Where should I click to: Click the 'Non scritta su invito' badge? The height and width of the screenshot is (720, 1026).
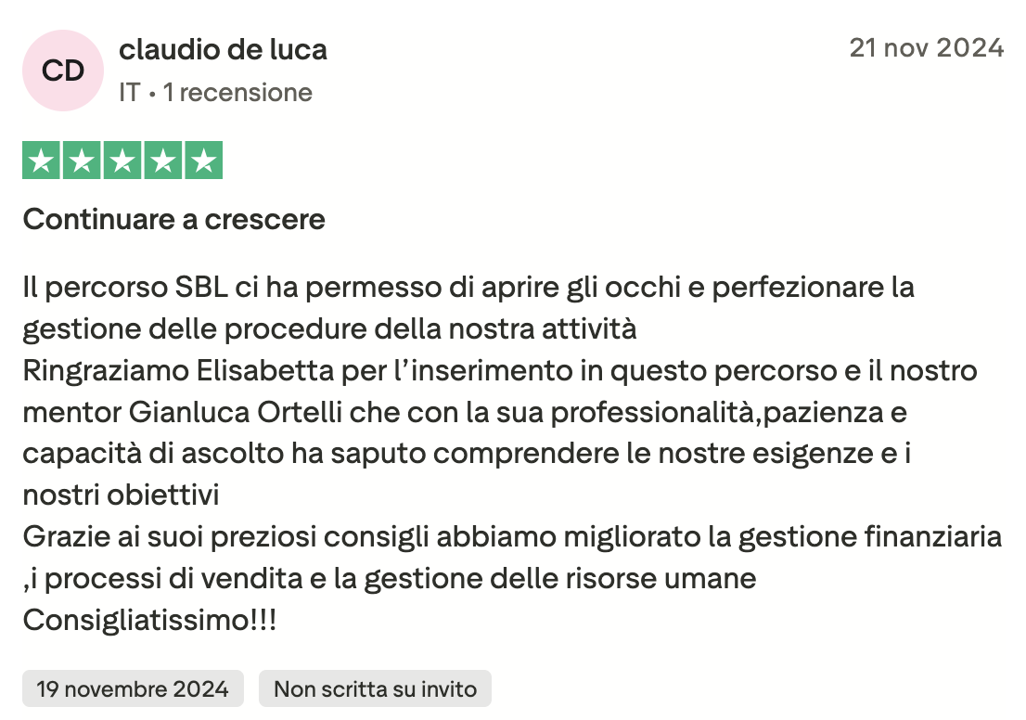click(x=375, y=689)
